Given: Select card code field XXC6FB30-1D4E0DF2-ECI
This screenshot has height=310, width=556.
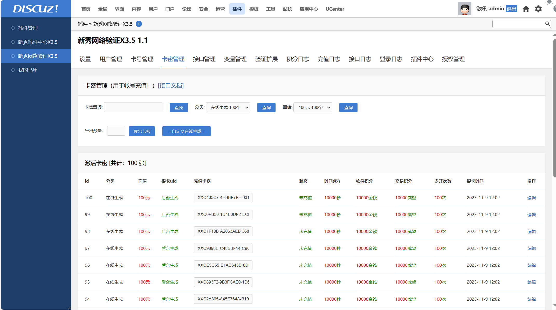Looking at the screenshot, I should click(223, 215).
